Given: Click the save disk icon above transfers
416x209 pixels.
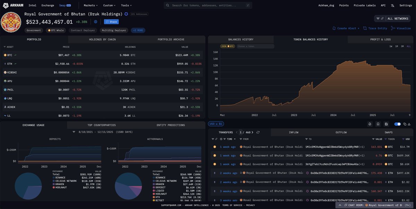Looking at the screenshot, I should (x=386, y=124).
